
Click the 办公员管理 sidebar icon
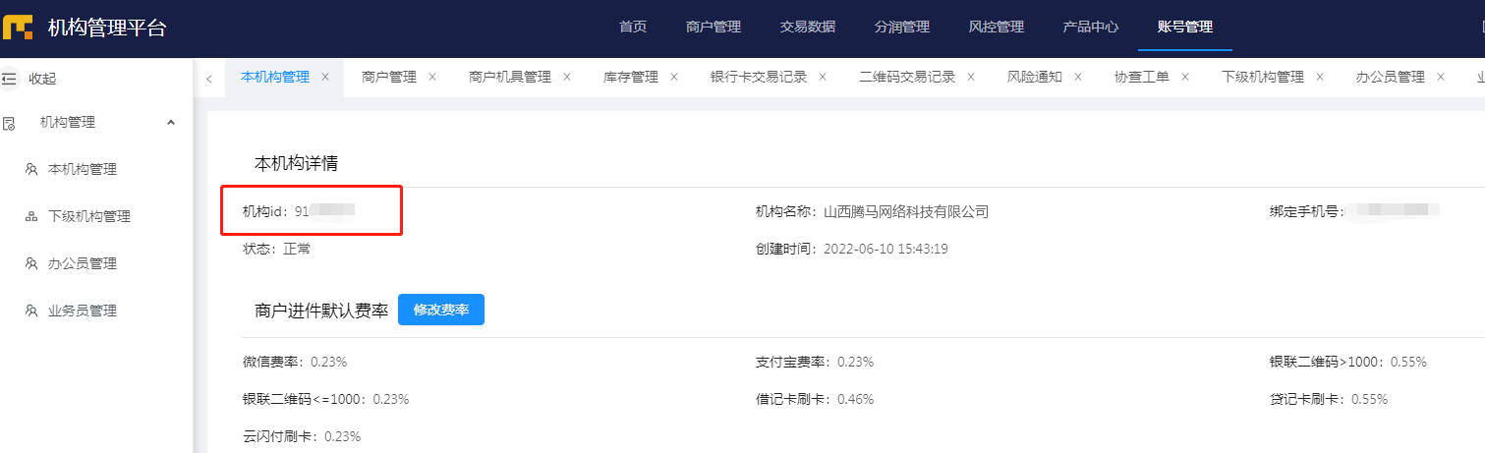(31, 264)
